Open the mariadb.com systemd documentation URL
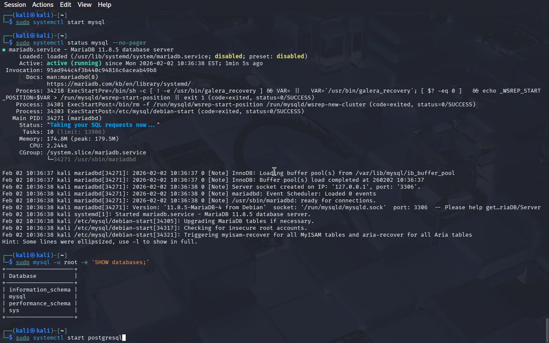The image size is (549, 343). tap(118, 84)
